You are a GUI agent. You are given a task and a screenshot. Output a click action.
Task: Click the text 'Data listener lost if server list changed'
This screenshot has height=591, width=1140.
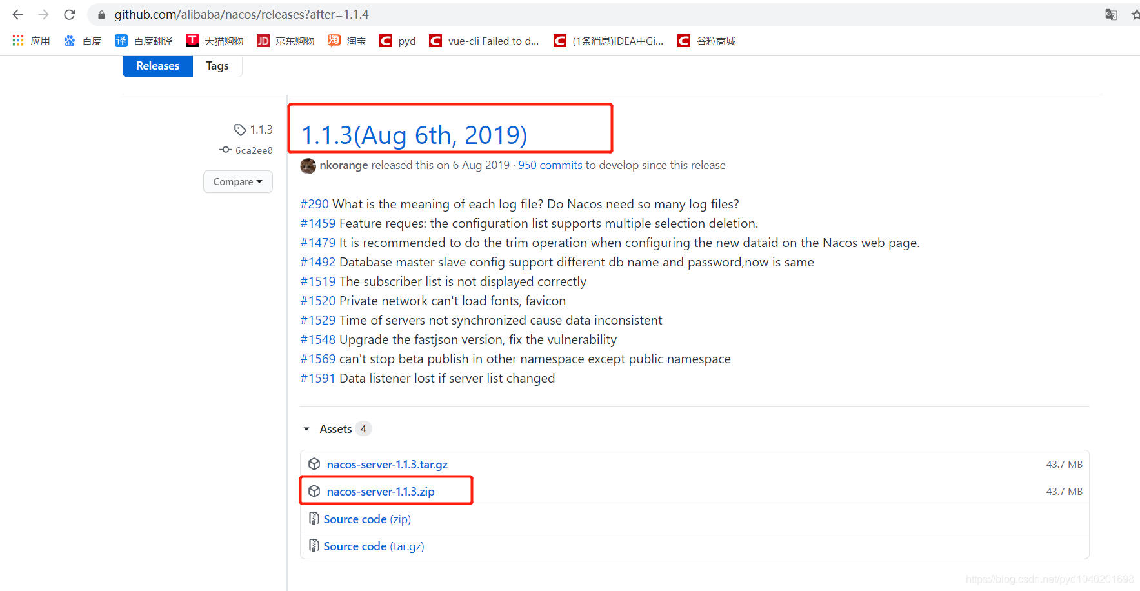click(447, 378)
